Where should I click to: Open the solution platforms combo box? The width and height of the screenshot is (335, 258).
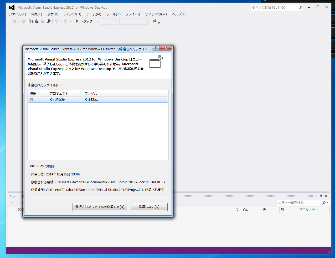point(134,21)
